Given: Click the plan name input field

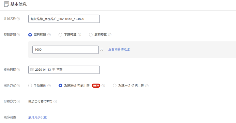Looking at the screenshot, I should tap(64, 19).
